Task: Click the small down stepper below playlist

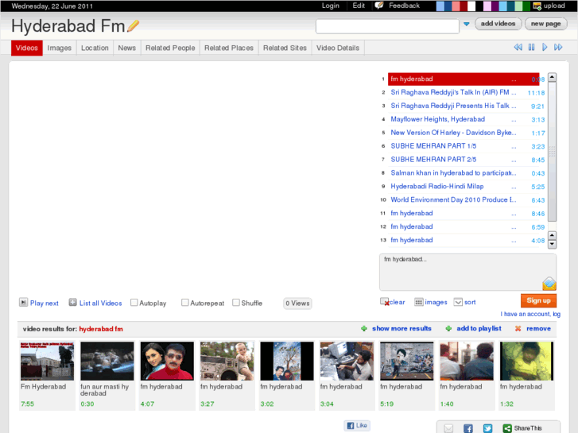Action: 552,244
